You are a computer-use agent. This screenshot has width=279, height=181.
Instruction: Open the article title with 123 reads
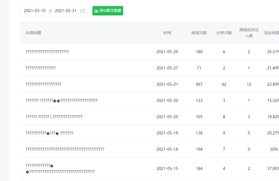tap(61, 101)
